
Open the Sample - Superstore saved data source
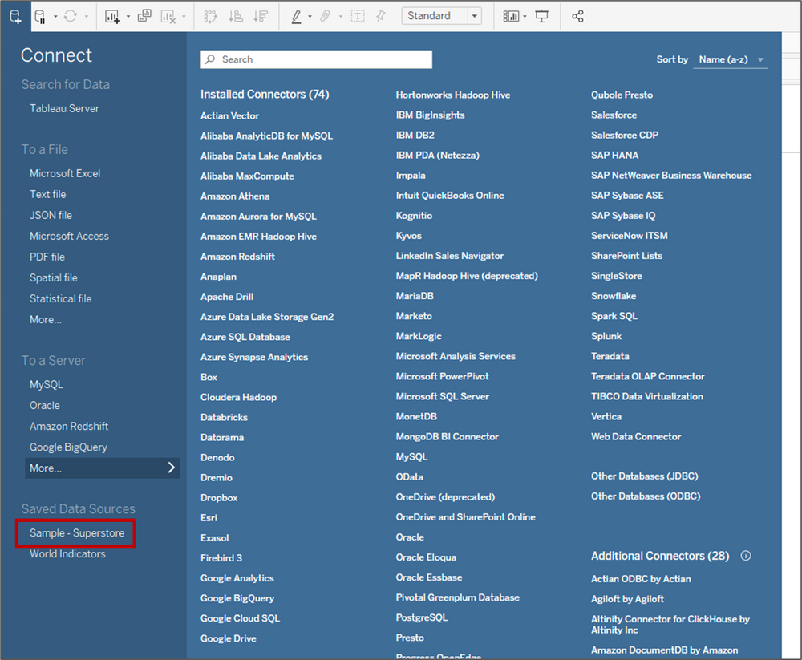pyautogui.click(x=77, y=533)
